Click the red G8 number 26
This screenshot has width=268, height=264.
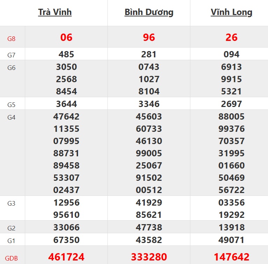[231, 37]
